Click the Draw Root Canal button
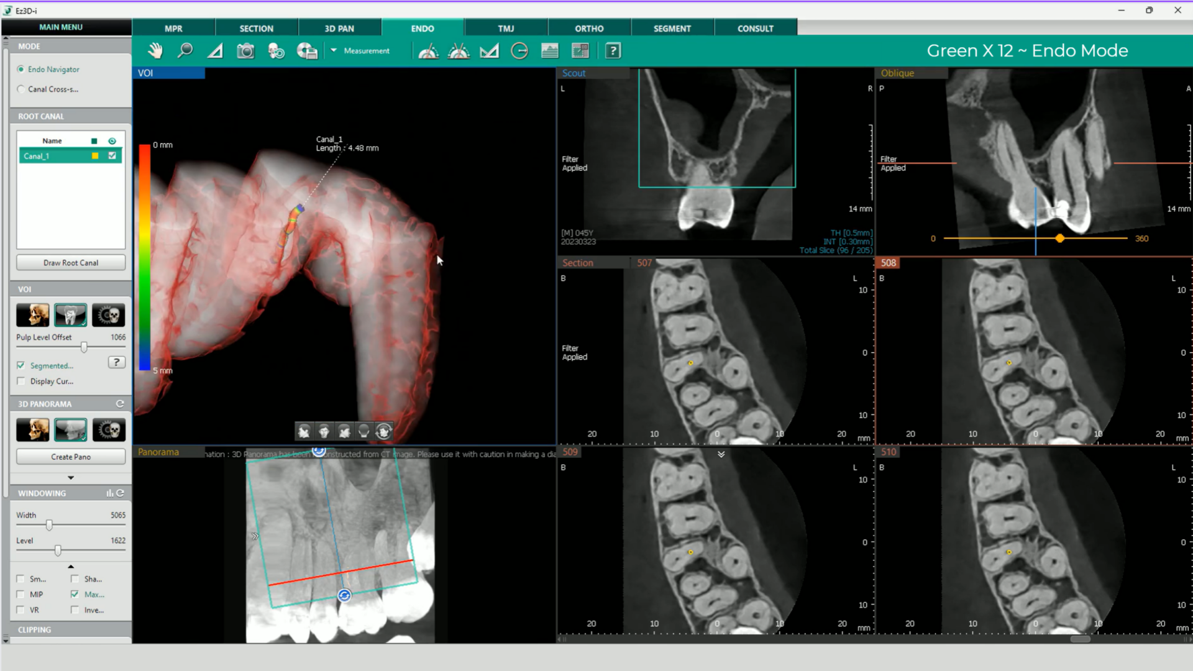1193x671 pixels. pos(71,263)
